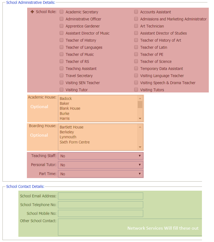Check the Temporary Data Assistant option
The width and height of the screenshot is (214, 242).
pos(136,69)
